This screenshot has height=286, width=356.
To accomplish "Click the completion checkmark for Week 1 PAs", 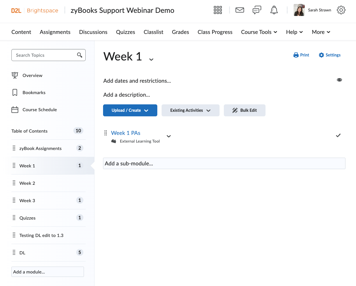I will pyautogui.click(x=338, y=135).
